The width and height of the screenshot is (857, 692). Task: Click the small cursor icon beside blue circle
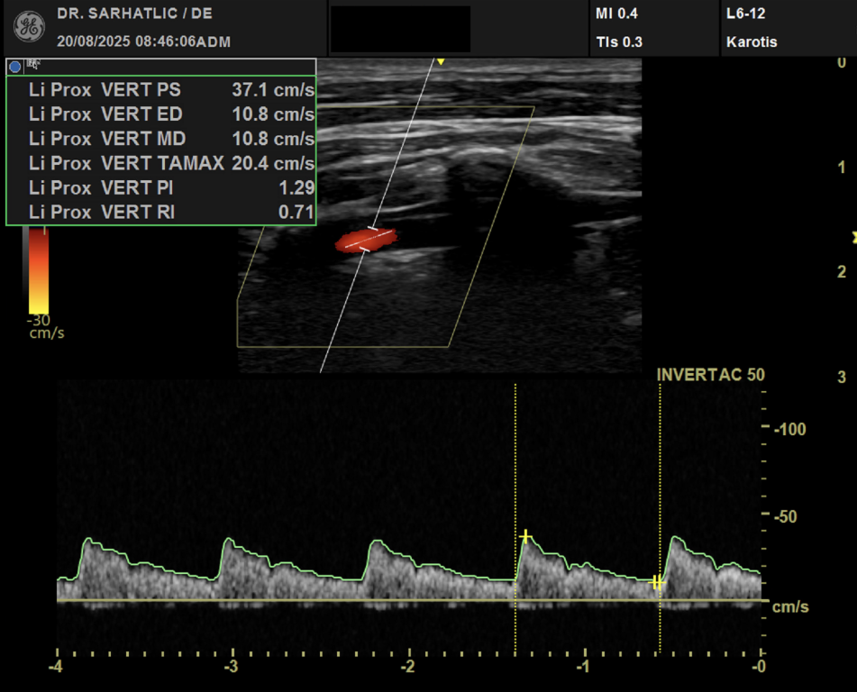(x=32, y=65)
